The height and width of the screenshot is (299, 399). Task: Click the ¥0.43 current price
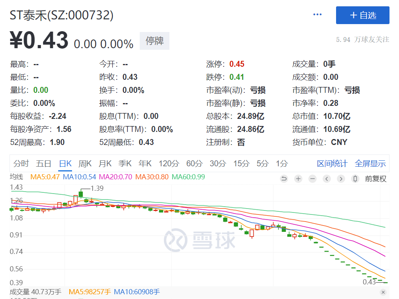pyautogui.click(x=39, y=40)
